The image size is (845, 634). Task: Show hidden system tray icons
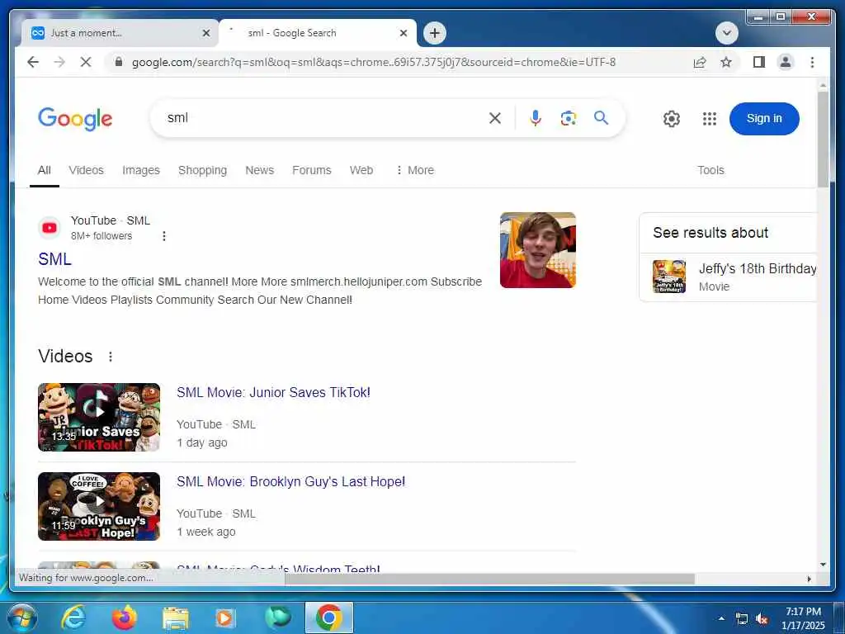coord(721,618)
